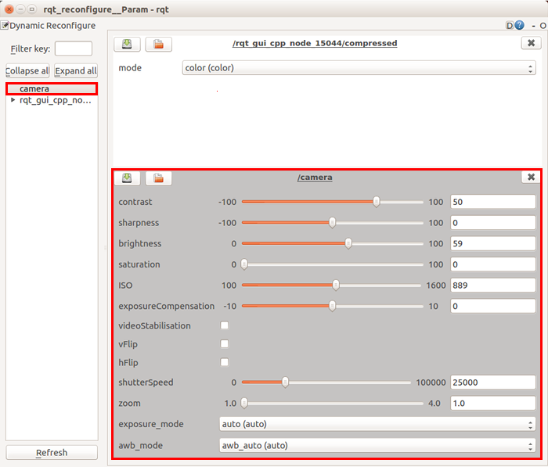Toggle the vFlip checkbox
This screenshot has width=548, height=467.
(x=225, y=344)
